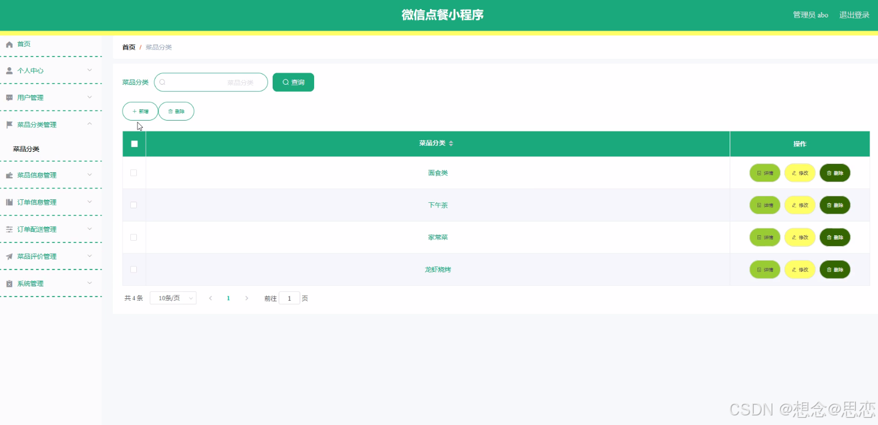878x425 pixels.
Task: Expand the 用户管理 menu chevron
Action: [x=89, y=97]
